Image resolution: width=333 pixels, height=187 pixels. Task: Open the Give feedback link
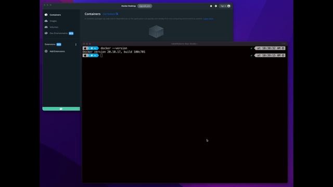pyautogui.click(x=110, y=14)
